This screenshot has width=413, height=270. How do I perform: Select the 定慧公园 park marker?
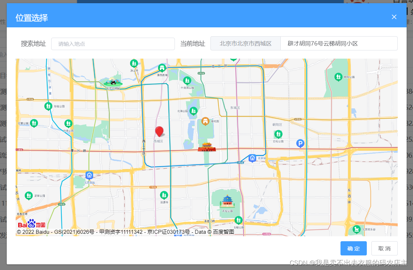tap(34, 123)
